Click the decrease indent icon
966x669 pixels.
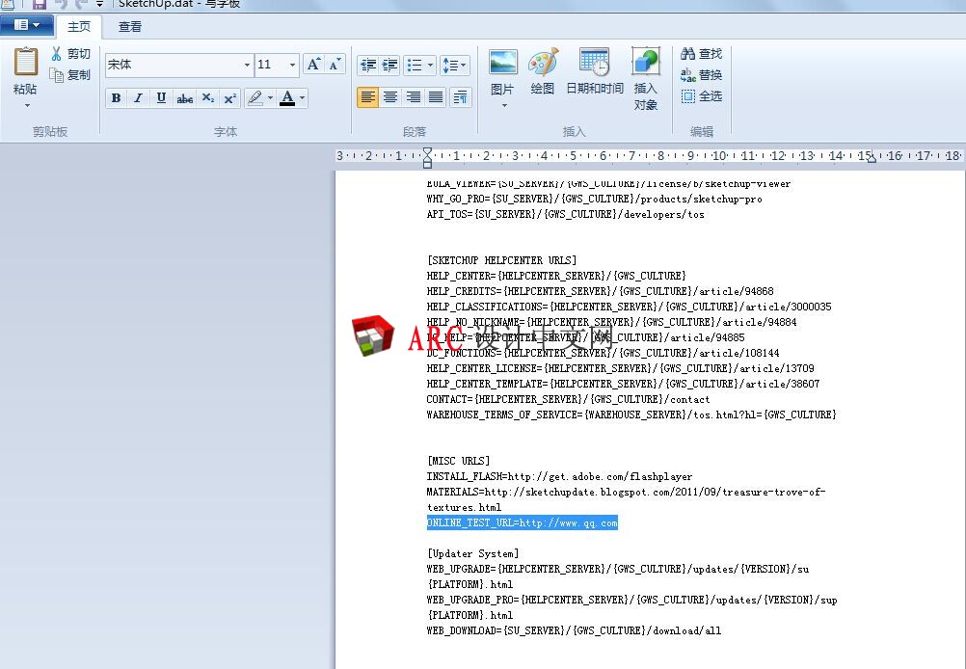[368, 65]
